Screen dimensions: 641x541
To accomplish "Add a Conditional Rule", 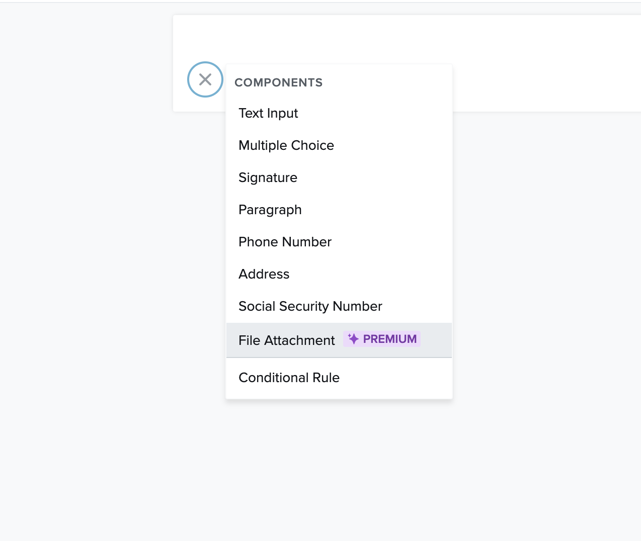I will 289,378.
